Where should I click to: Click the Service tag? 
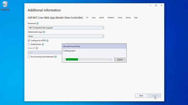pos(128,17)
